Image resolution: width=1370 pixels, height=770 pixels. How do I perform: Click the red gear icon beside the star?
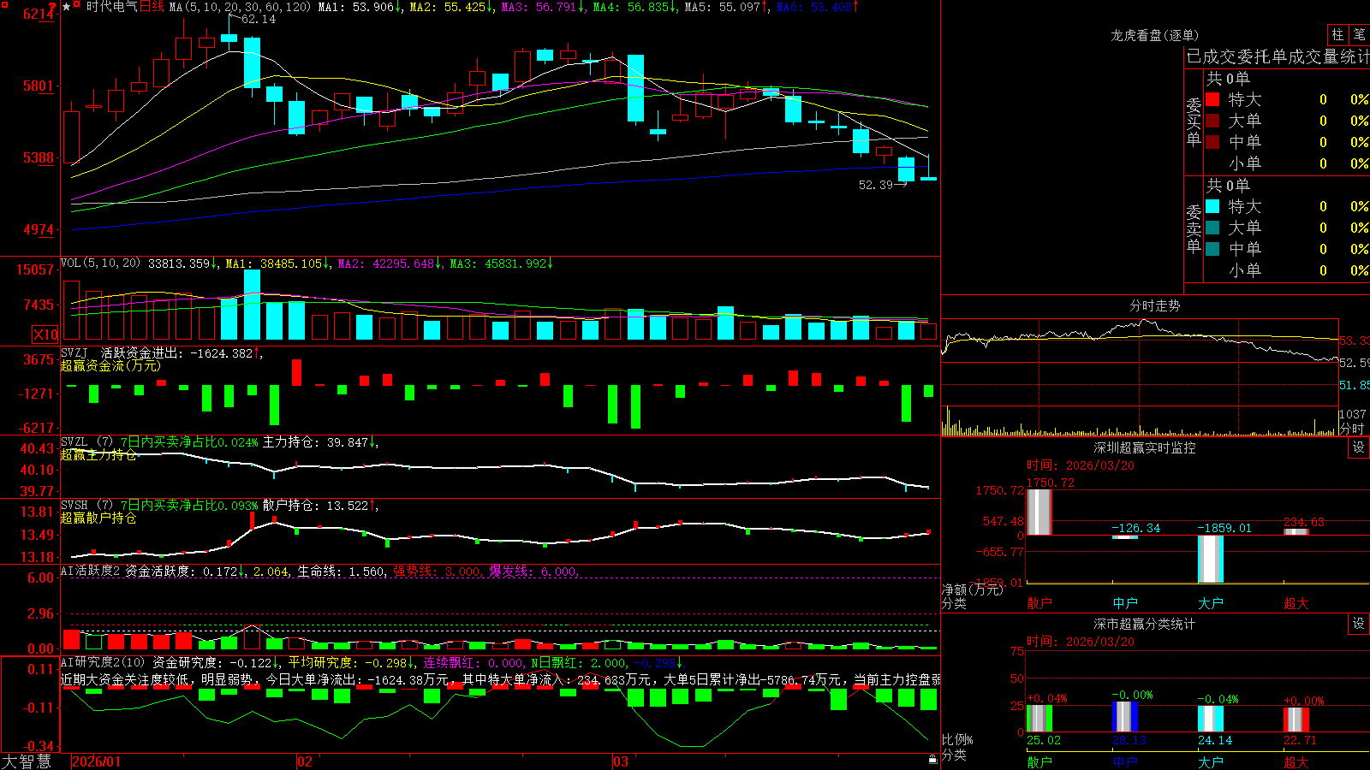pyautogui.click(x=77, y=6)
